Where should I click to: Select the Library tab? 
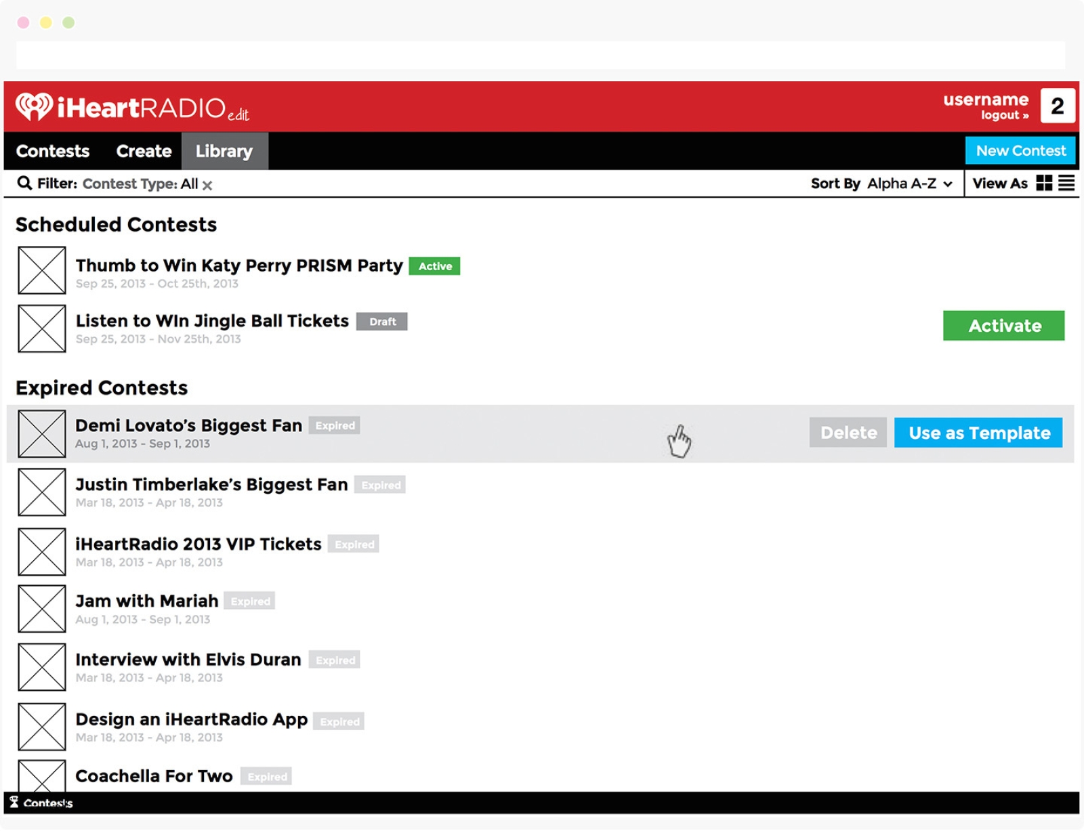224,151
